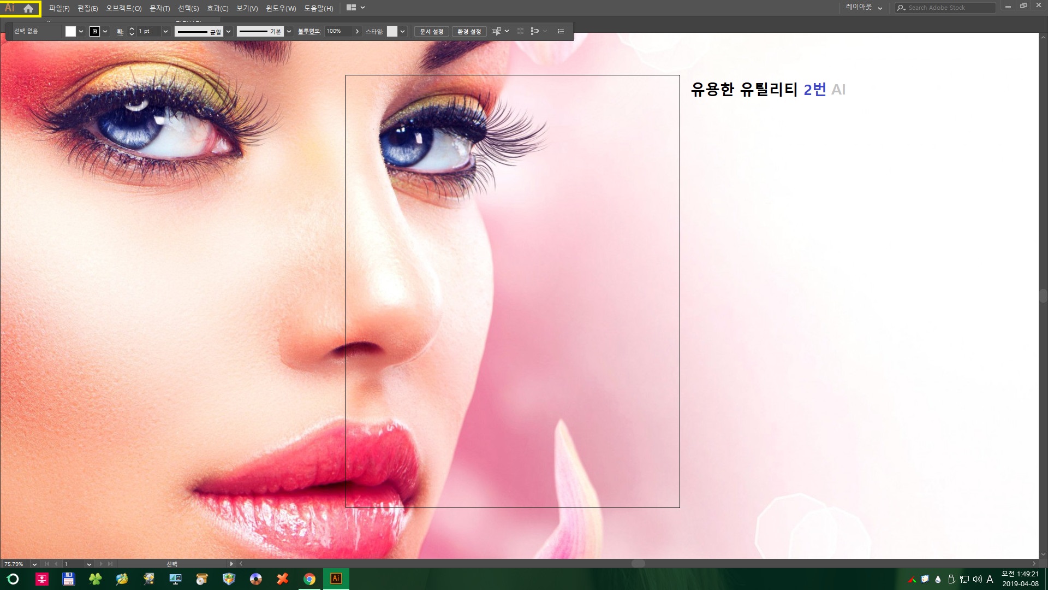Screen dimensions: 1048x590
Task: Click the 100% opacity value field
Action: [338, 31]
